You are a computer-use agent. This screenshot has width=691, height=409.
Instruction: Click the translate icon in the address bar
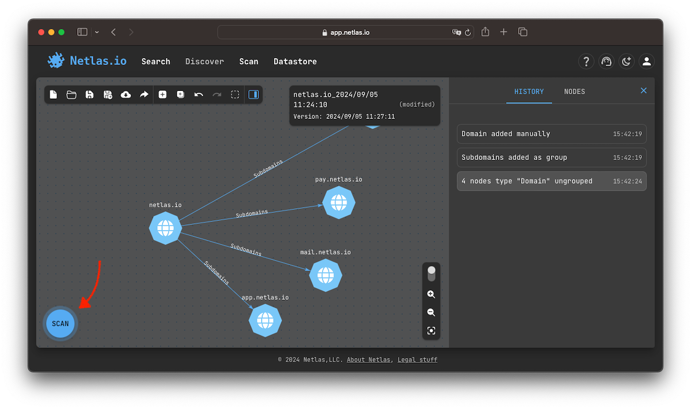(x=457, y=33)
